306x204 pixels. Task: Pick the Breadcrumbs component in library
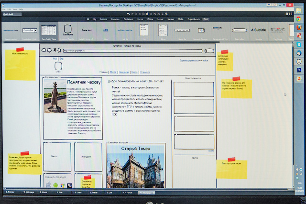[11, 31]
